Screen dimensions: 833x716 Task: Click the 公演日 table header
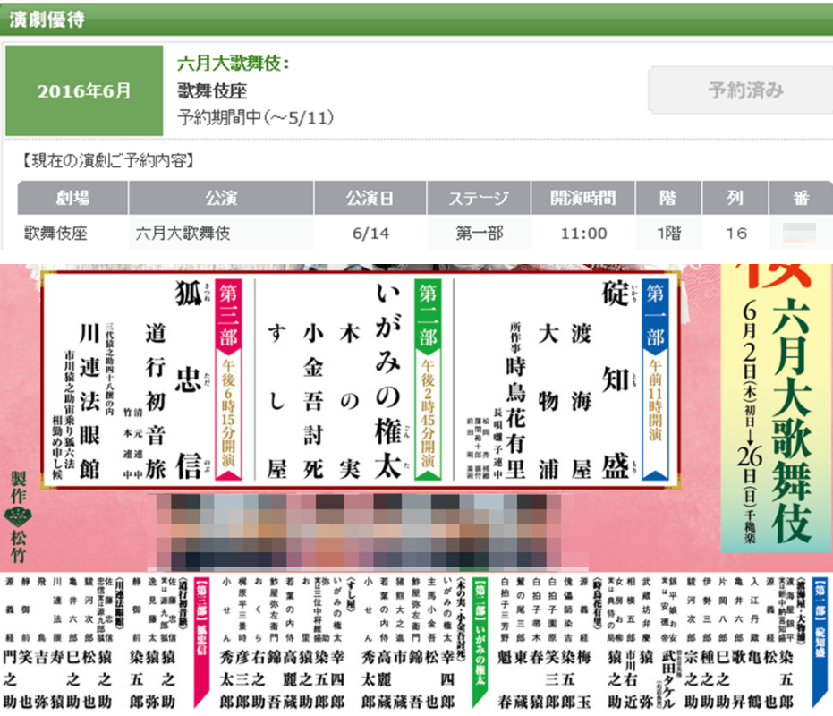[x=371, y=199]
